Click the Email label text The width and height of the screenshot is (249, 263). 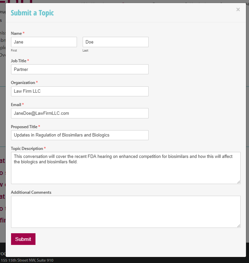pyautogui.click(x=16, y=105)
